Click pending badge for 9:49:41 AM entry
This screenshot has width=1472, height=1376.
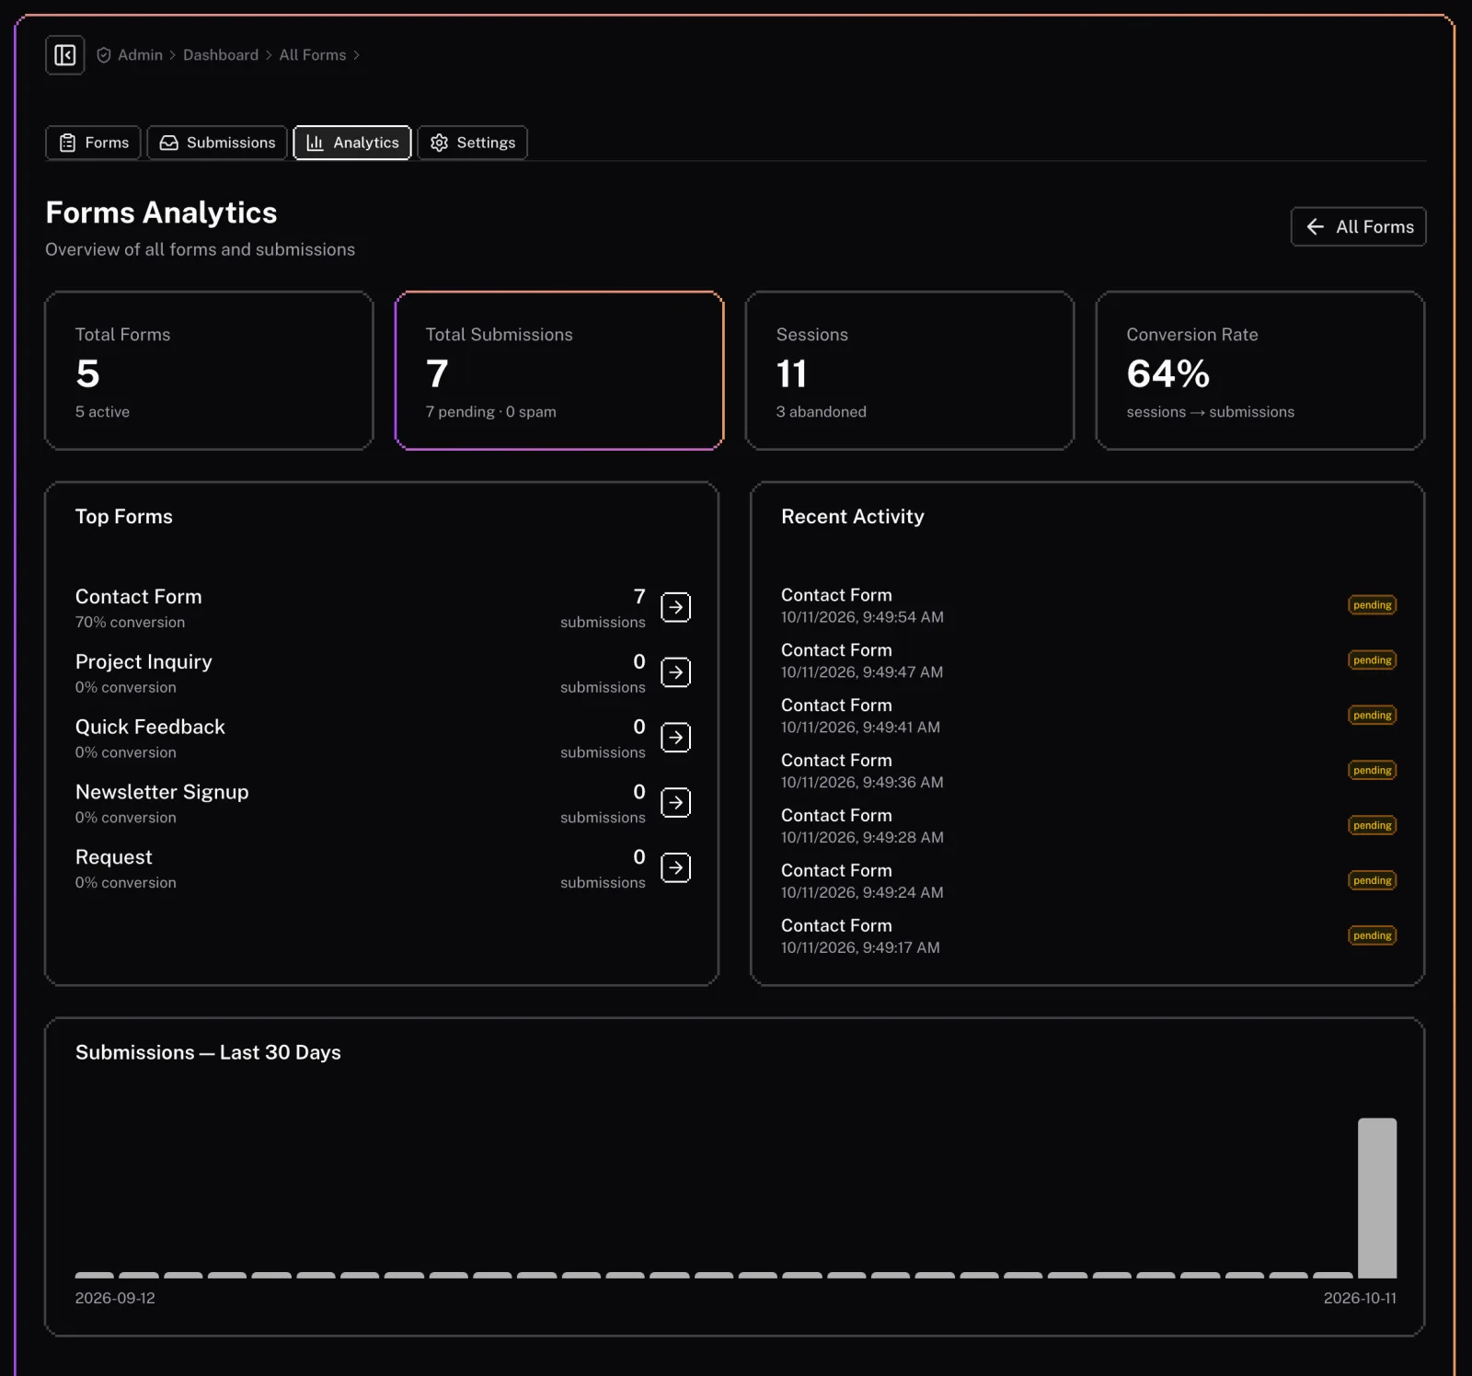(1372, 716)
